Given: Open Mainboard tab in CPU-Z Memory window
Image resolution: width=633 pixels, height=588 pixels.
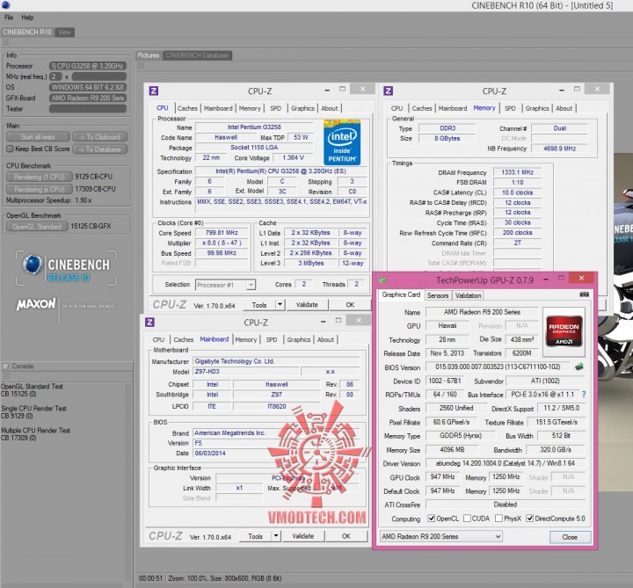Looking at the screenshot, I should (453, 108).
